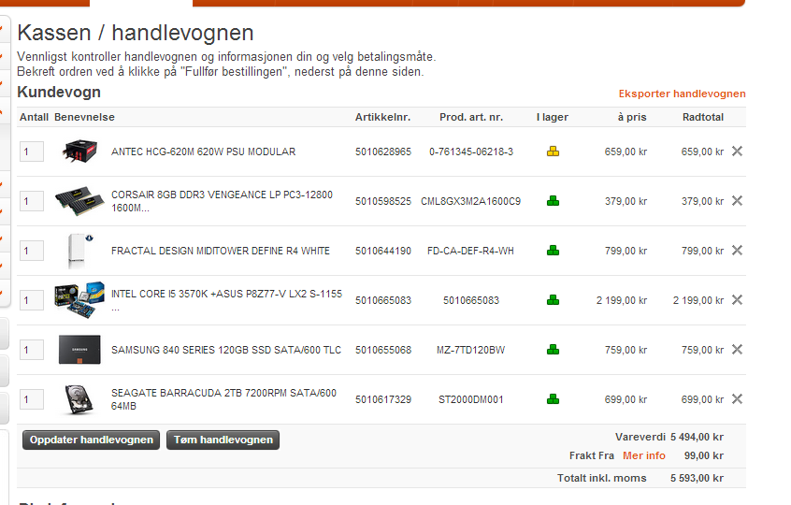The width and height of the screenshot is (791, 505).
Task: Click Oppdater handlevognen button
Action: (91, 440)
